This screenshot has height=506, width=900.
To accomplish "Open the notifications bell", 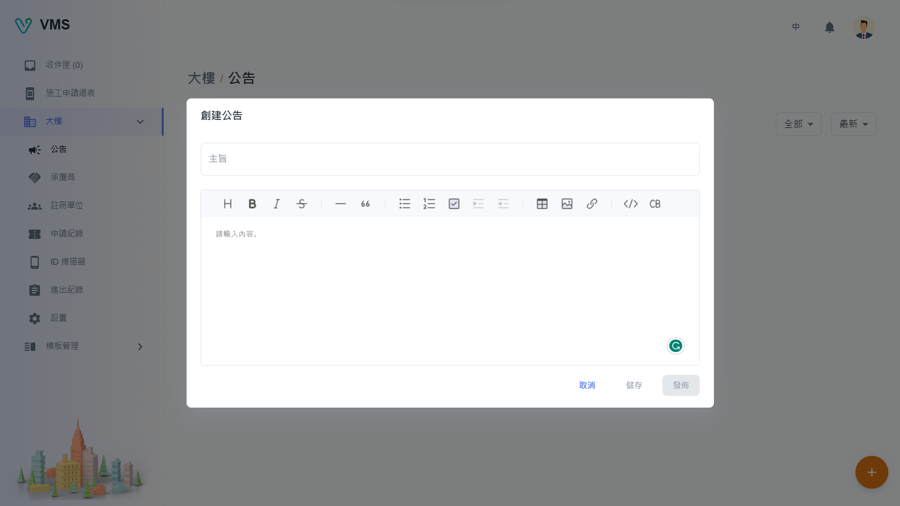I will (829, 28).
